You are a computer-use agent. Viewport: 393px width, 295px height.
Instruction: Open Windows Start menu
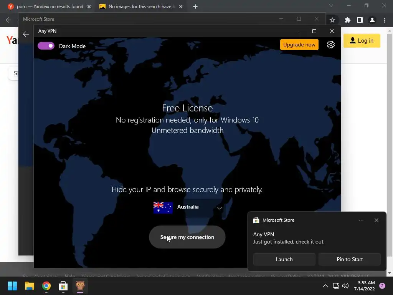tap(12, 286)
